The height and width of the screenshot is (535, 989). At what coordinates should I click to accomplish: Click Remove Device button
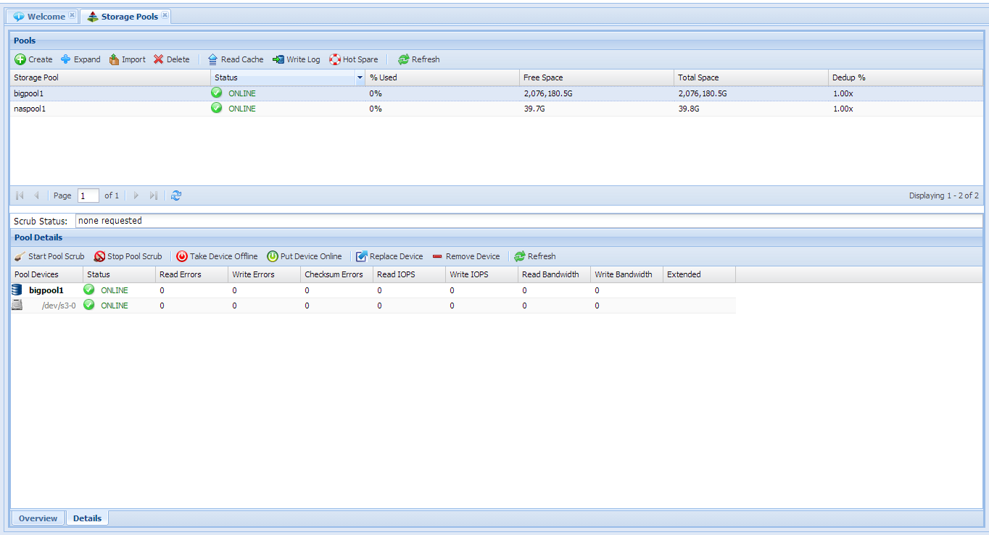point(465,256)
